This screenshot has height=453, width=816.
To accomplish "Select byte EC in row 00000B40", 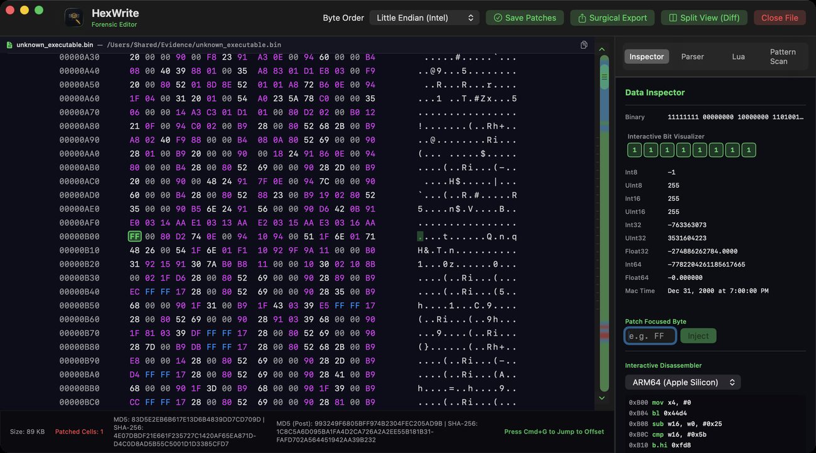I will (x=134, y=292).
